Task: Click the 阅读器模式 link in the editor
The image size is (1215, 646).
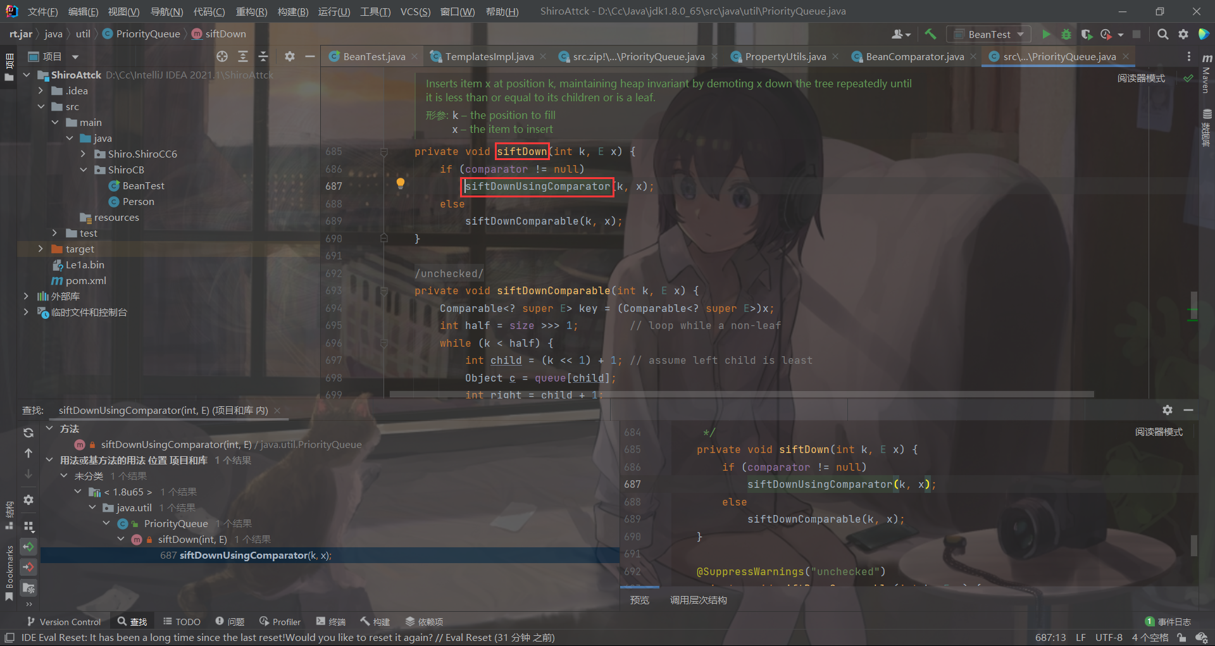Action: pos(1141,78)
